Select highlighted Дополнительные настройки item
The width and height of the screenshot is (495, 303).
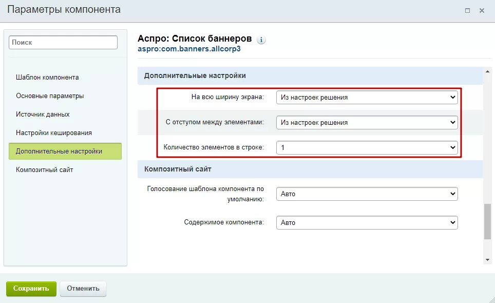pyautogui.click(x=65, y=151)
